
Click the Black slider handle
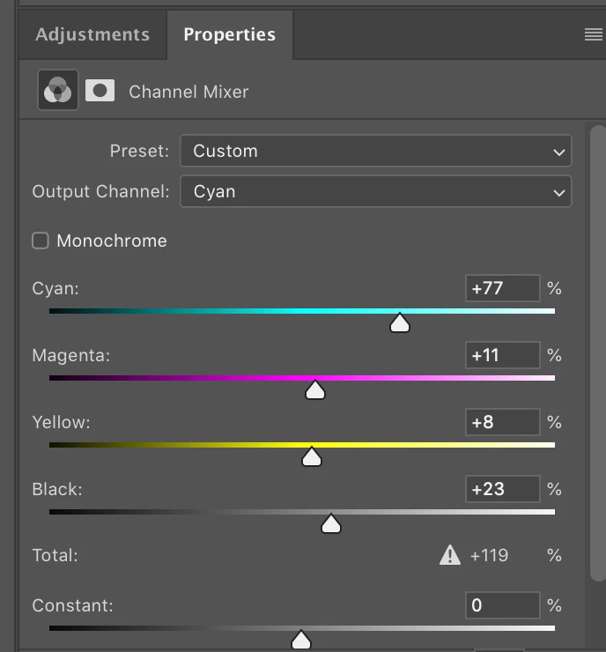(x=331, y=524)
